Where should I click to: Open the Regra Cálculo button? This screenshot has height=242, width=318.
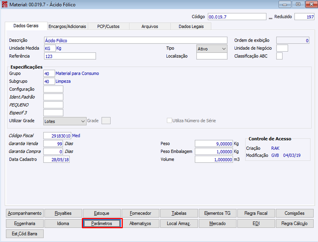295,223
